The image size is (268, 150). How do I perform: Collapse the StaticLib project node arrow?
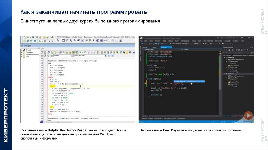click(x=224, y=74)
